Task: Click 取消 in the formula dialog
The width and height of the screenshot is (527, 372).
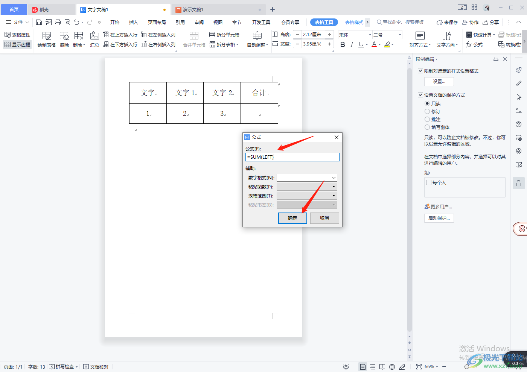Action: [x=324, y=218]
